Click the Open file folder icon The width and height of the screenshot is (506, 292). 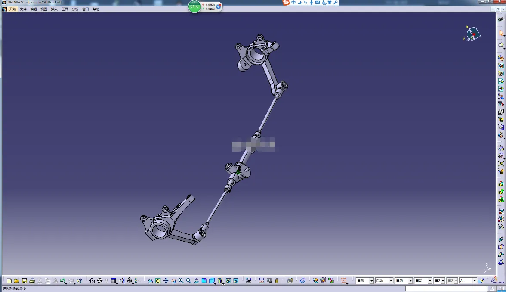tap(17, 281)
